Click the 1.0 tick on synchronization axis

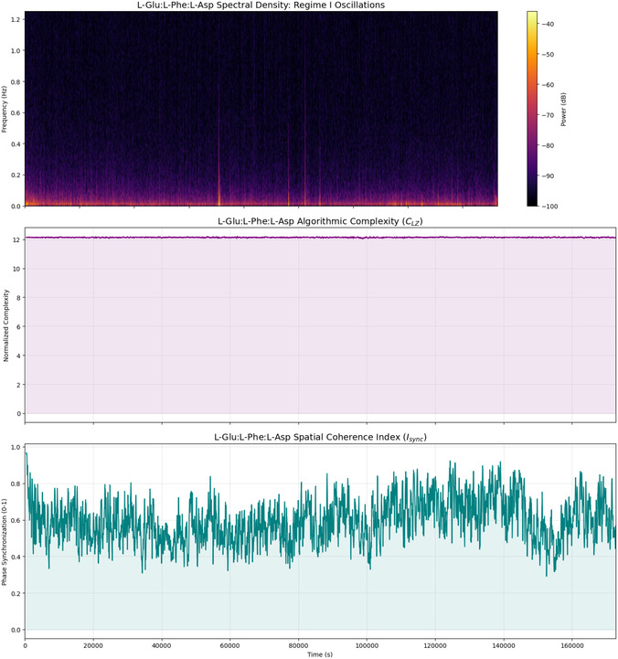point(16,447)
